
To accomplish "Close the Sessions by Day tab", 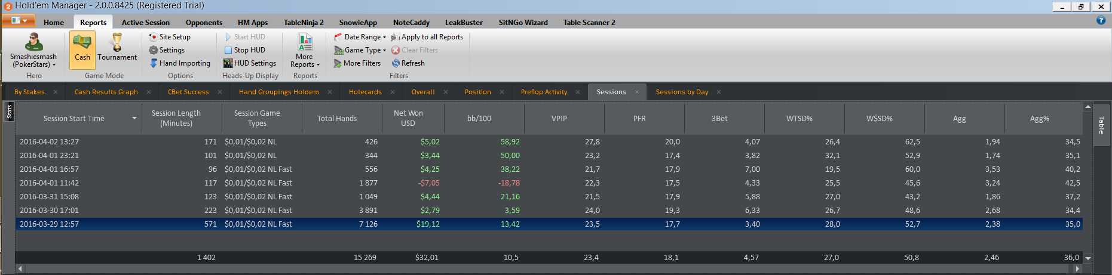I will coord(719,92).
